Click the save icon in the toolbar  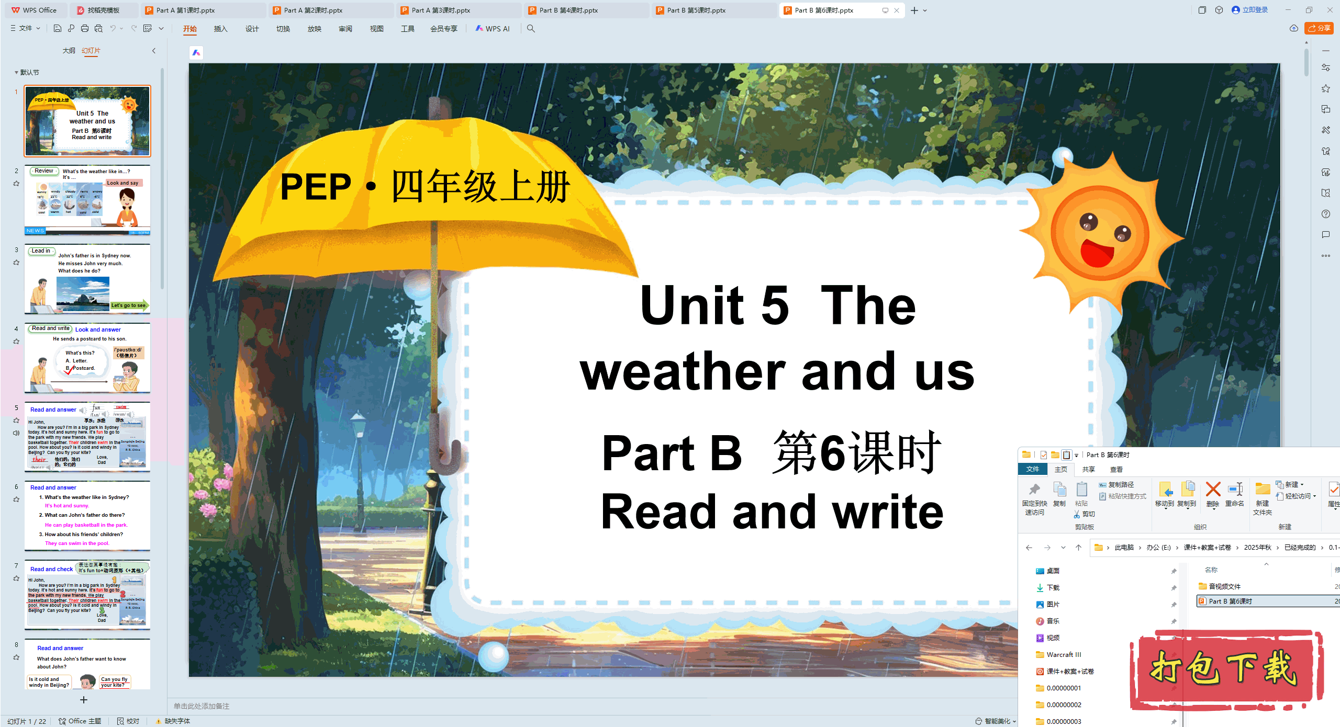tap(57, 29)
